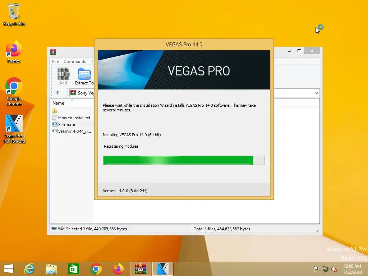Open Firefox from the taskbar
Screen dimensions: 368x276
[x=118, y=269]
